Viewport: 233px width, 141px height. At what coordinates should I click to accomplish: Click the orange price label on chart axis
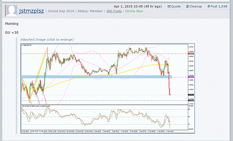(191, 54)
